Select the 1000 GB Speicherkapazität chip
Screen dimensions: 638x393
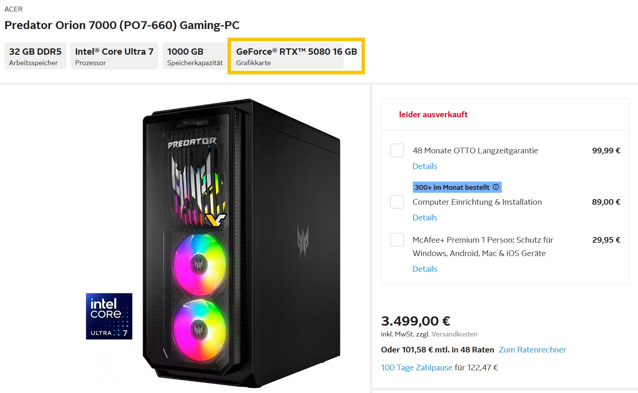pos(195,56)
